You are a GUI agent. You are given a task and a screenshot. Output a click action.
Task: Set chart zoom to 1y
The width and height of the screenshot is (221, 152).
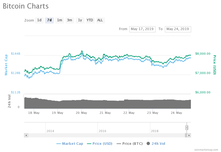point(80,20)
